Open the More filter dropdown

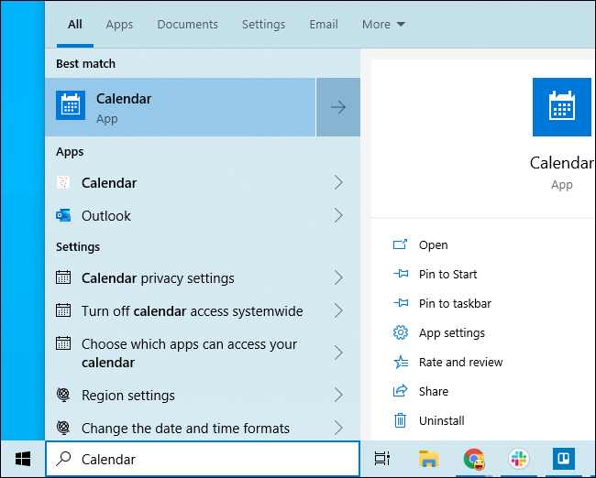[383, 25]
